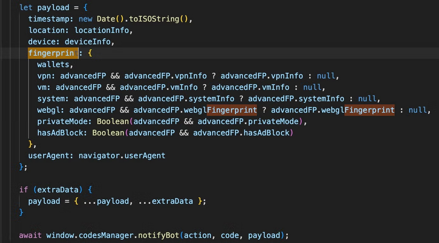Click 'hasAdBlock:' property key
This screenshot has width=439, height=243.
62,133
